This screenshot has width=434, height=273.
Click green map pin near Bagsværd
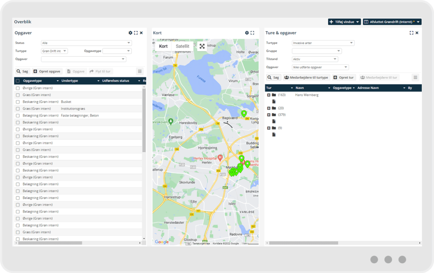244,114
